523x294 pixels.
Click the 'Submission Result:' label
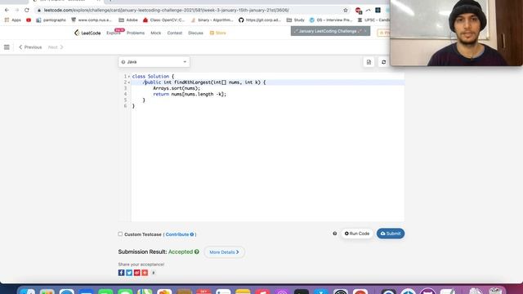coord(142,252)
